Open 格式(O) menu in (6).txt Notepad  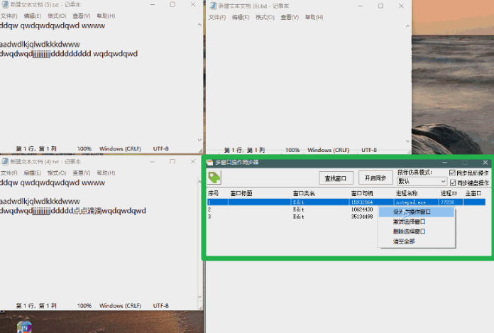click(x=265, y=17)
